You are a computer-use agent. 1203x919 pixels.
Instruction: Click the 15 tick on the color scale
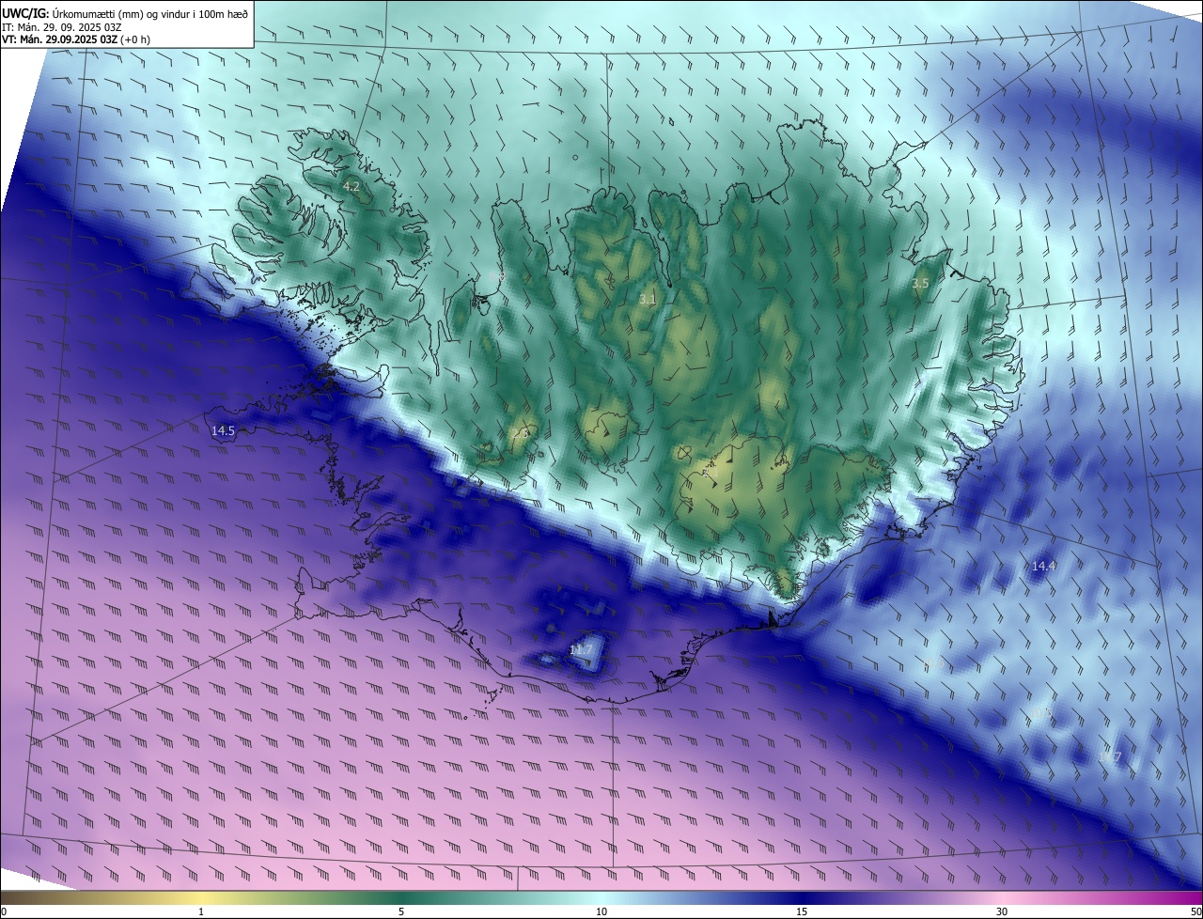(802, 911)
